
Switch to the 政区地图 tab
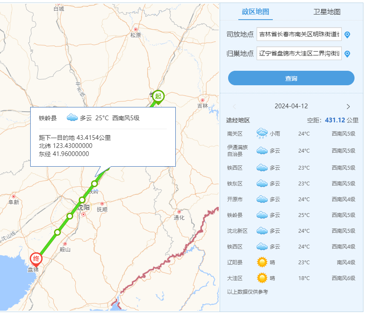tap(255, 12)
